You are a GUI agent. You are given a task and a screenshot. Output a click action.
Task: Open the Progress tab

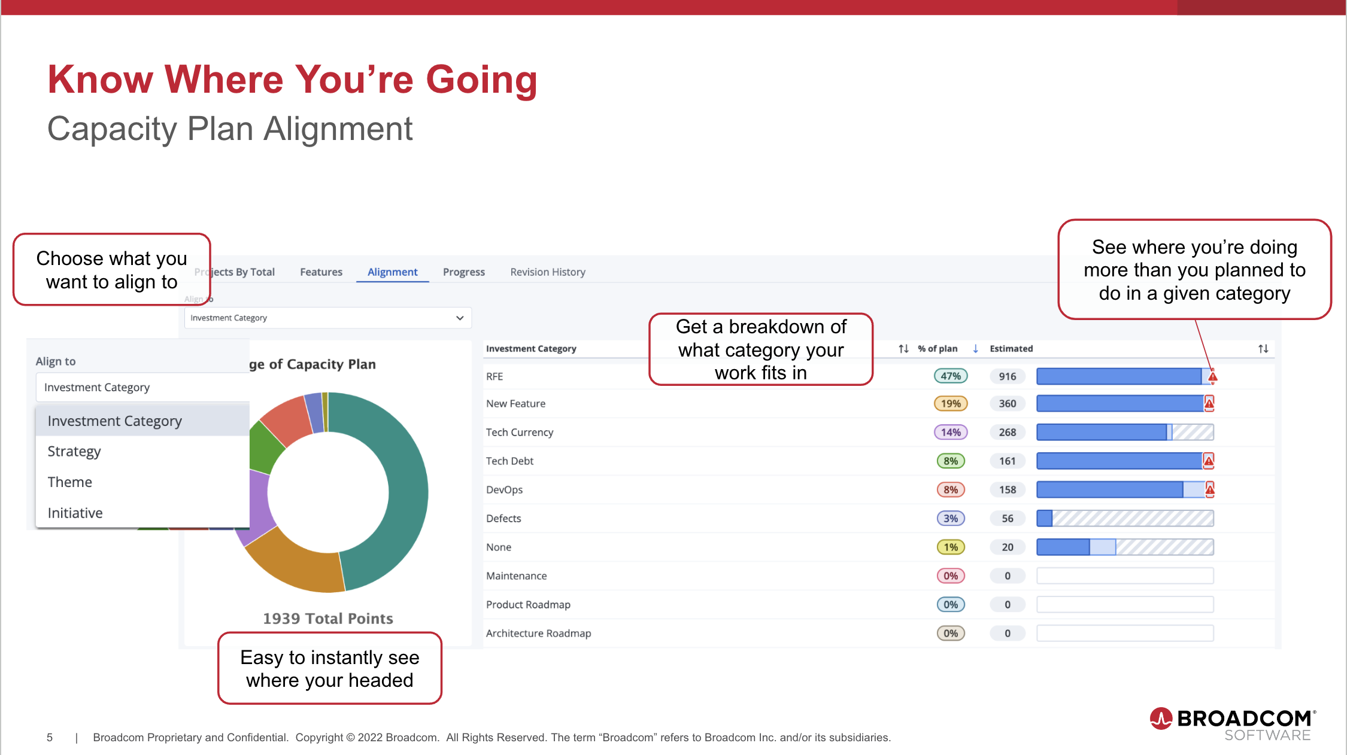[x=464, y=272]
